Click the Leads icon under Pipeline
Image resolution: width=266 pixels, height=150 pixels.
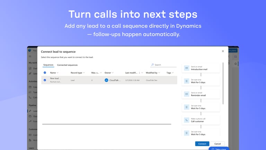pos(30,111)
